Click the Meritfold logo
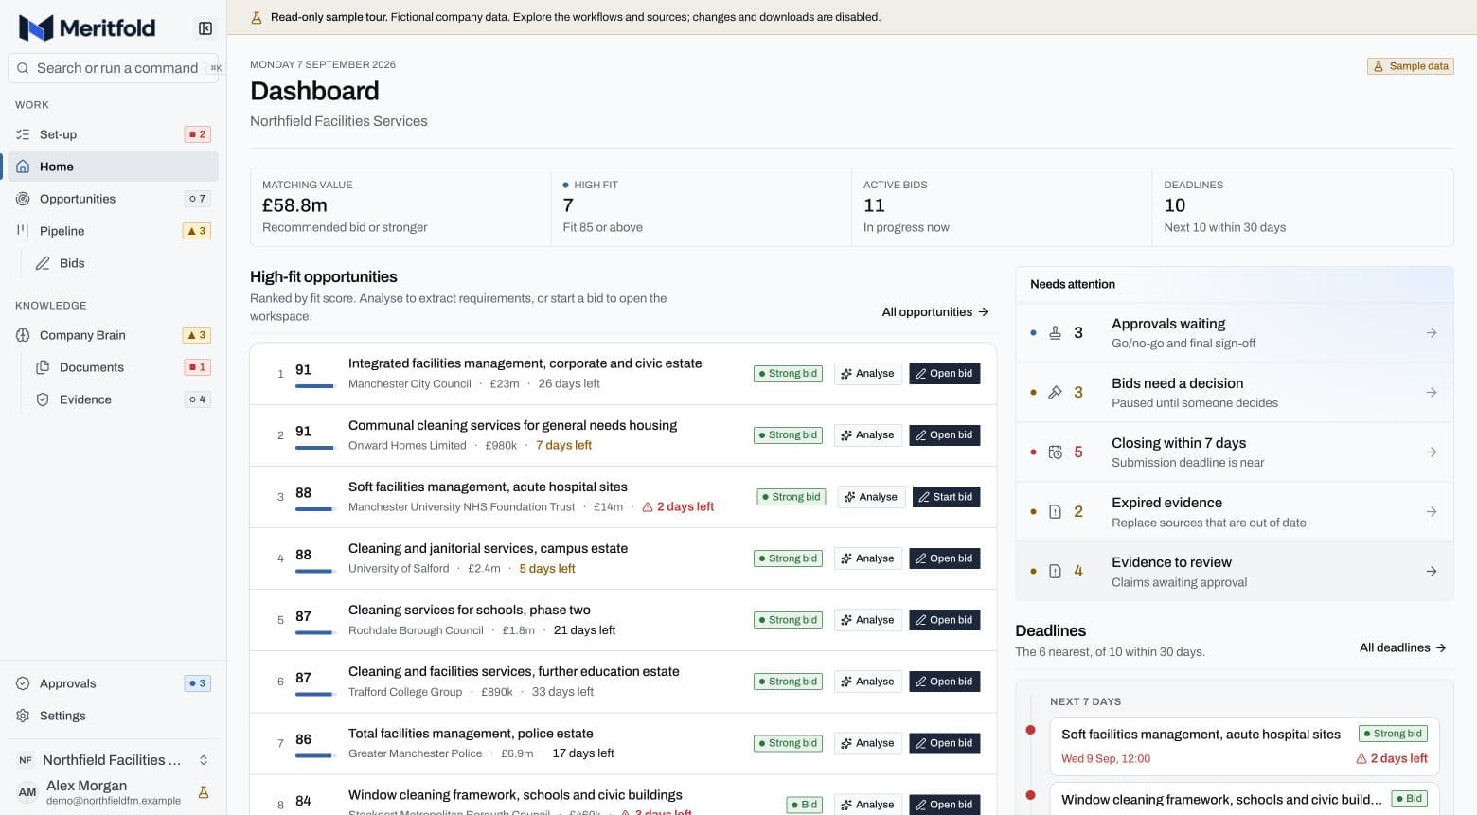The image size is (1477, 815). [x=87, y=28]
